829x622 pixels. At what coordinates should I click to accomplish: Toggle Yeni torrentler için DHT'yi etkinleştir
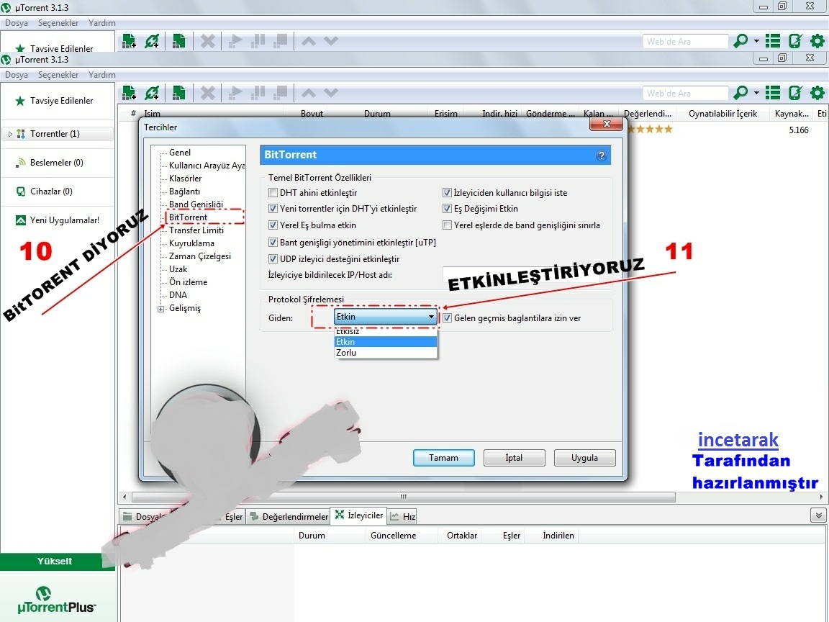pos(273,208)
